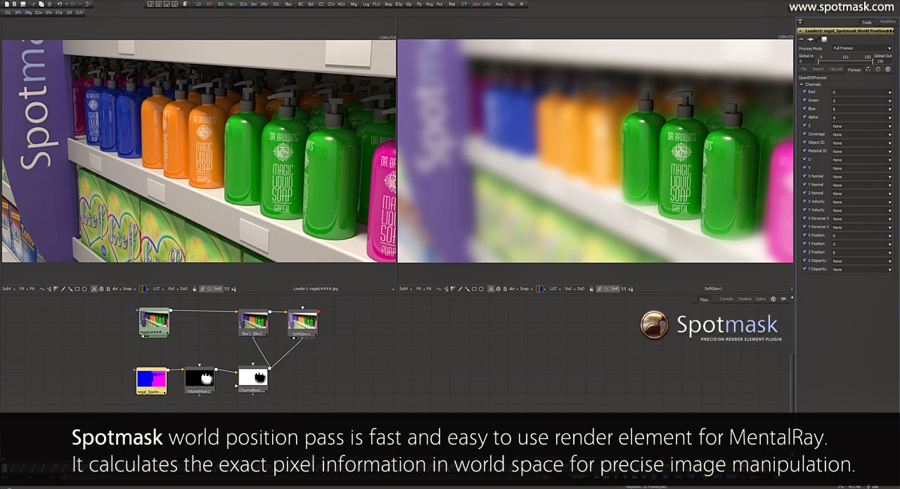Image resolution: width=900 pixels, height=489 pixels.
Task: Click the New composition icon in top toolbar
Action: [6, 4]
